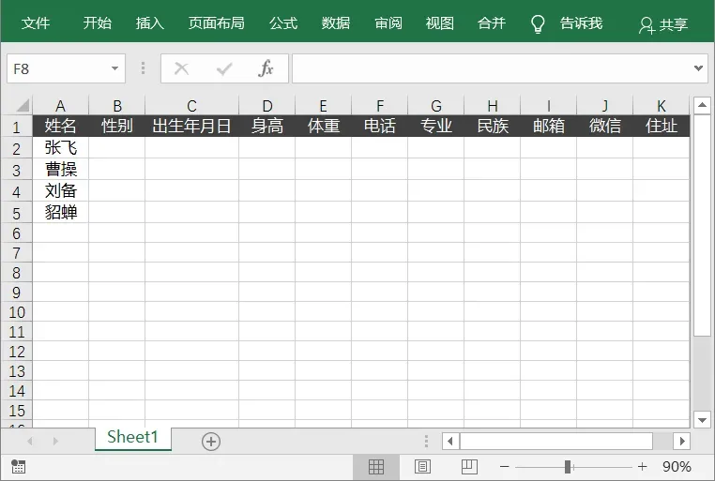The height and width of the screenshot is (481, 715).
Task: Click the horizontal scrollbar right arrow
Action: tap(682, 441)
